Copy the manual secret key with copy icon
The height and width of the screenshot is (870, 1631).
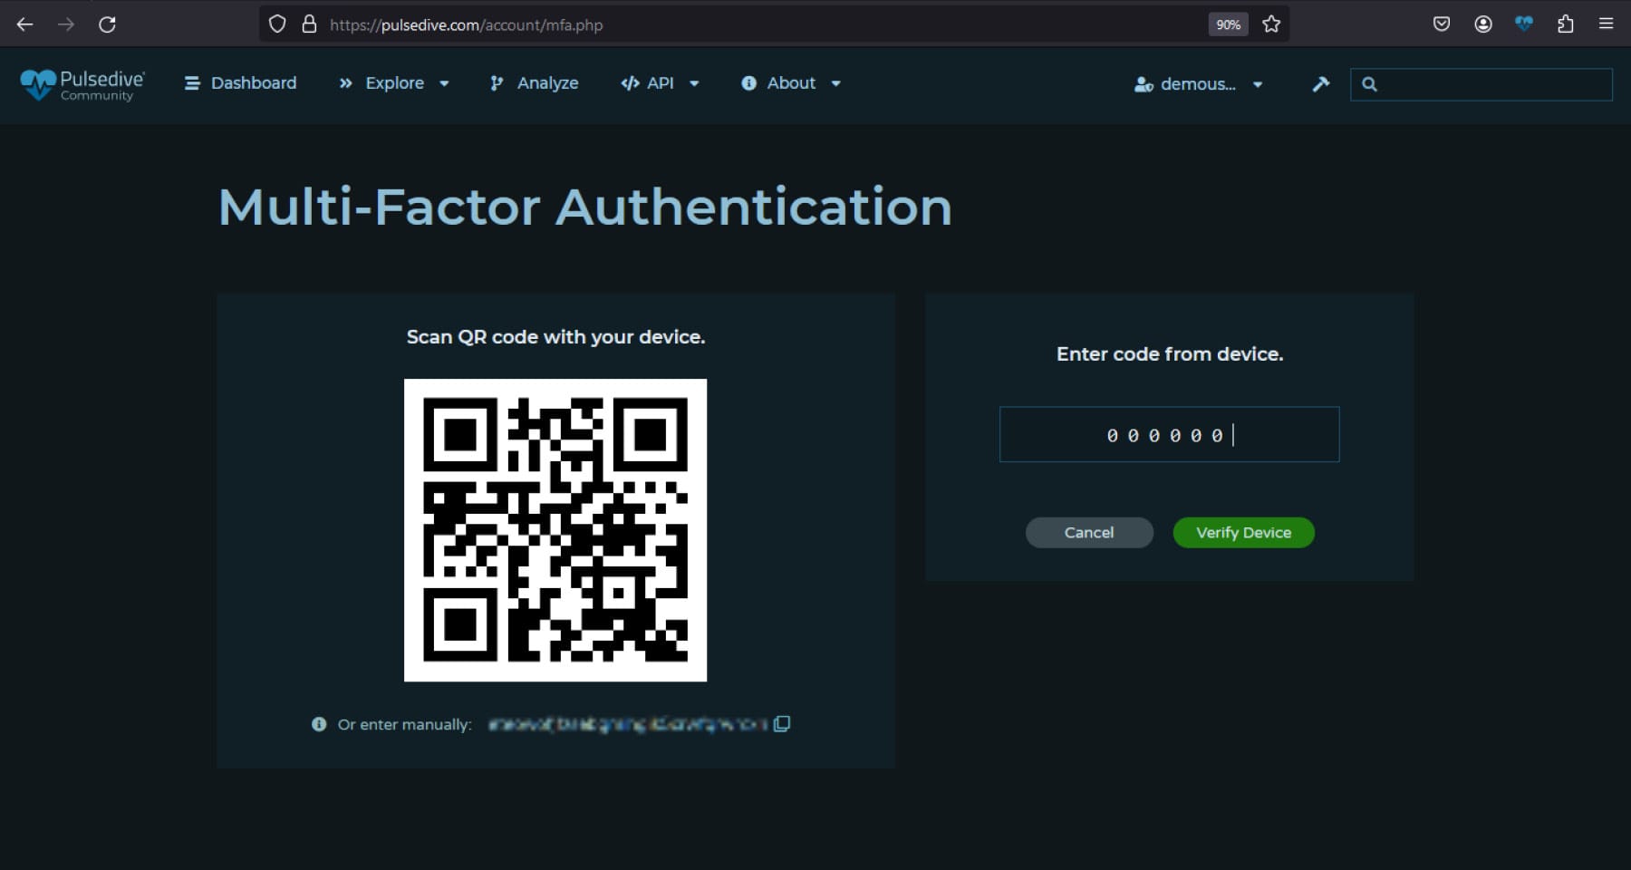pyautogui.click(x=782, y=723)
